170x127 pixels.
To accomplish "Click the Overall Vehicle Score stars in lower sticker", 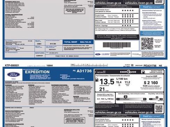I will click(x=128, y=120).
